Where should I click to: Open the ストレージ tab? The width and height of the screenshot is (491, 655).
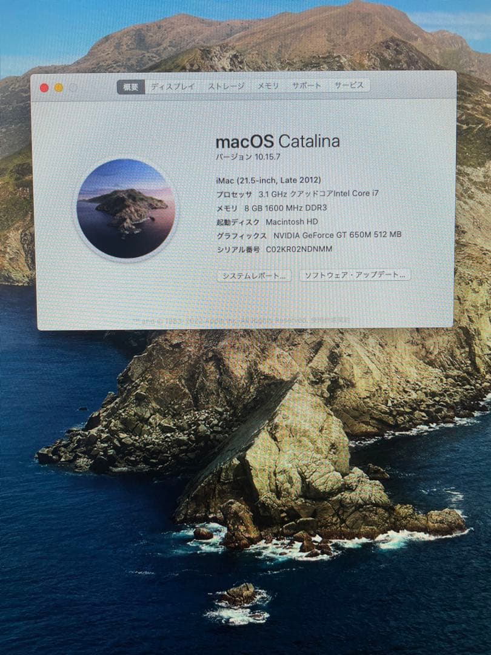tap(228, 87)
